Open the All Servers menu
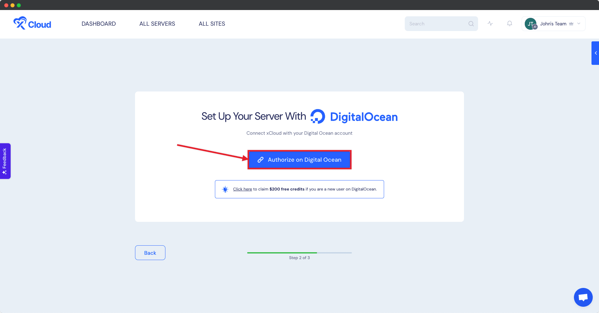 coord(157,24)
